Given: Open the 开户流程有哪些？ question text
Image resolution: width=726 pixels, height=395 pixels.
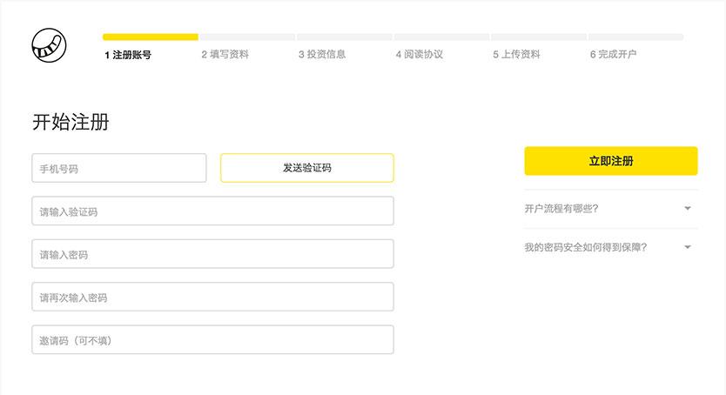Looking at the screenshot, I should pos(561,209).
